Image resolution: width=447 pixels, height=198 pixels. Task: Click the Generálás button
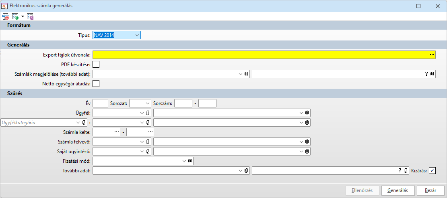(398, 190)
